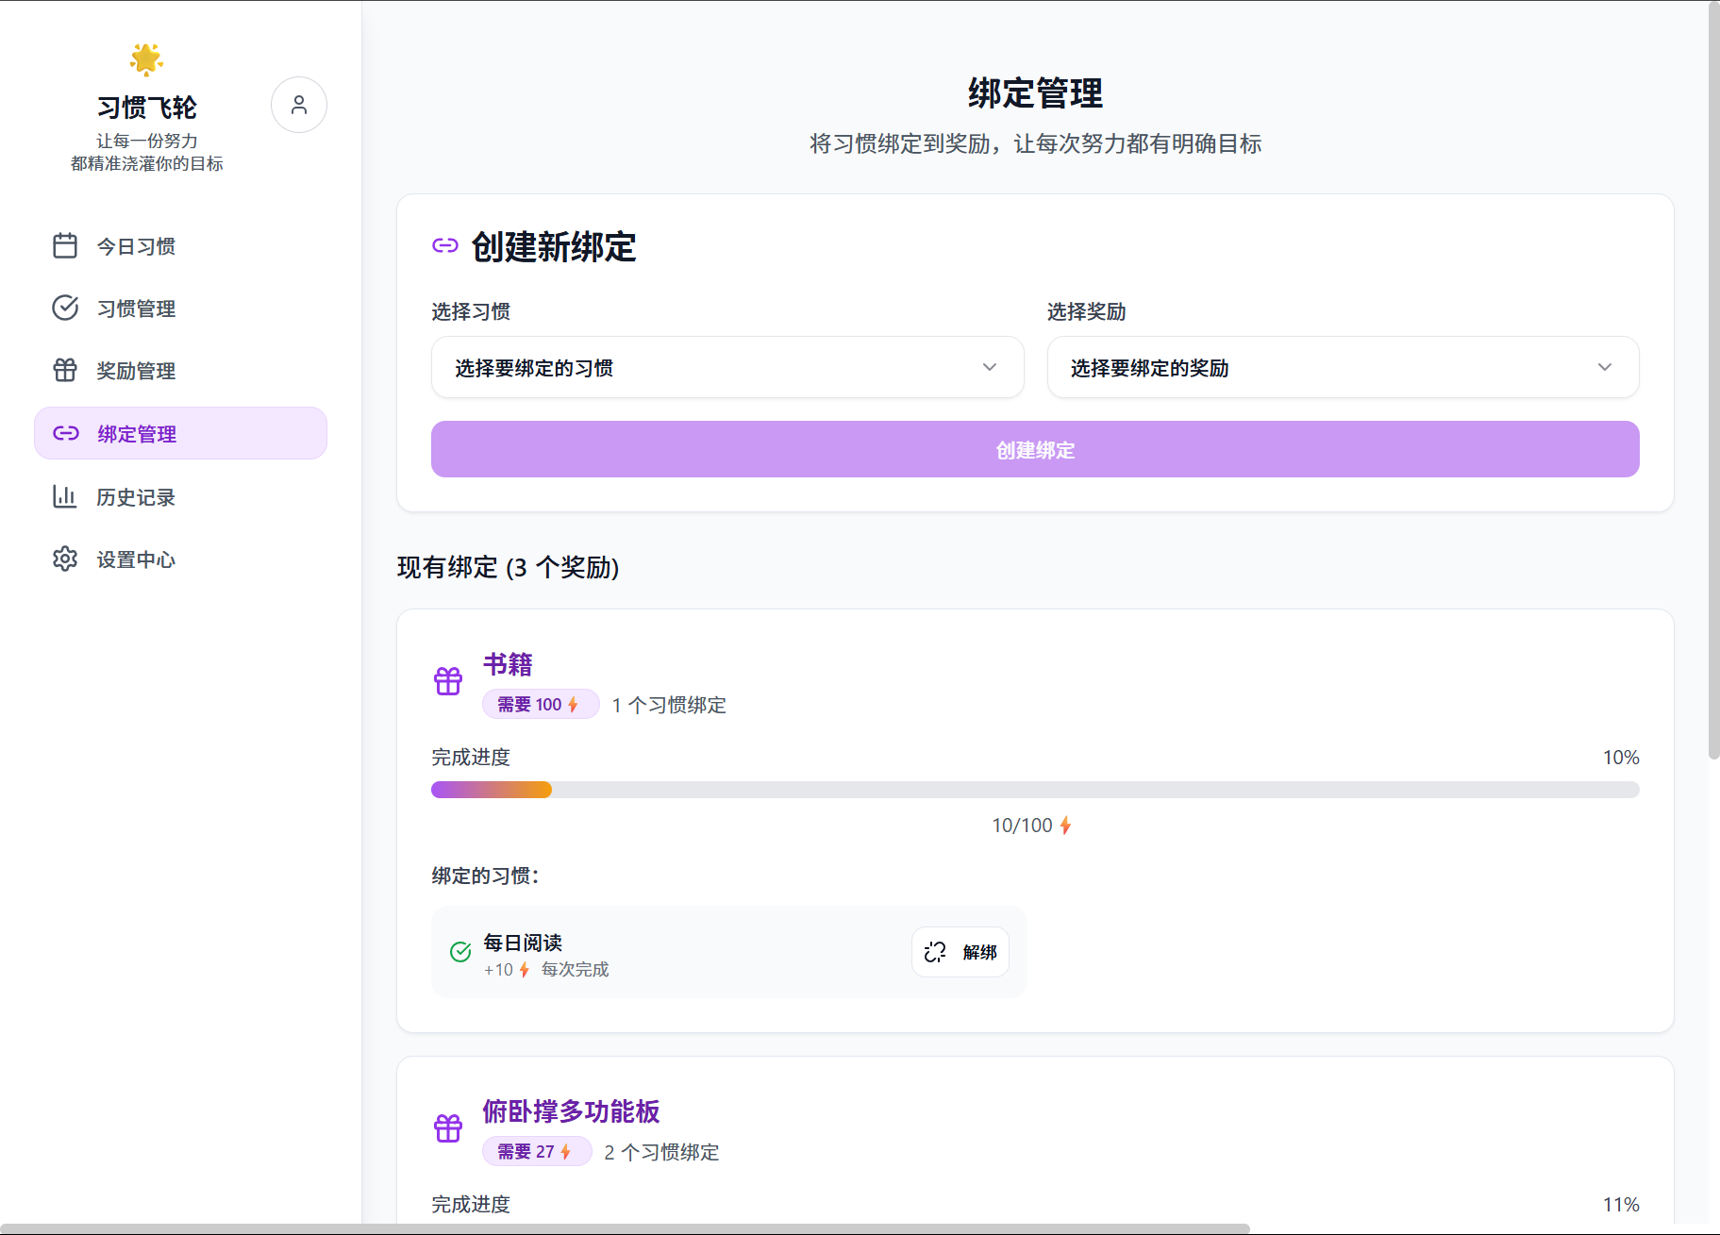Click the check-circle icon beside 习惯管理

65,309
